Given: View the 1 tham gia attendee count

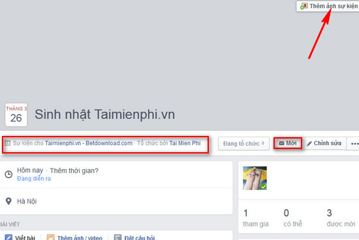Looking at the screenshot, I should click(x=255, y=218).
